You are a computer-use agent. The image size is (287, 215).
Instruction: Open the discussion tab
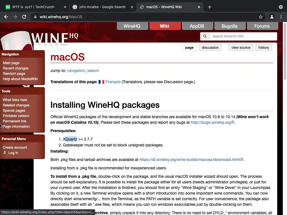tap(210, 48)
